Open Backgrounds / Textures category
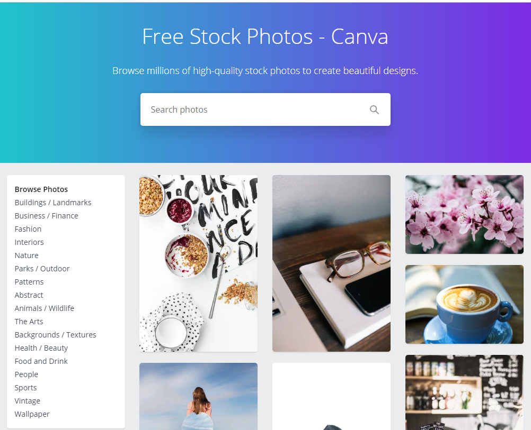This screenshot has height=430, width=531. [x=55, y=335]
